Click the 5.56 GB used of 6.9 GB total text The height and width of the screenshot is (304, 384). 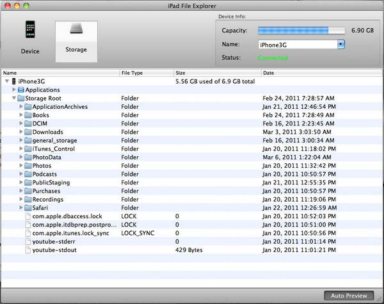point(215,81)
